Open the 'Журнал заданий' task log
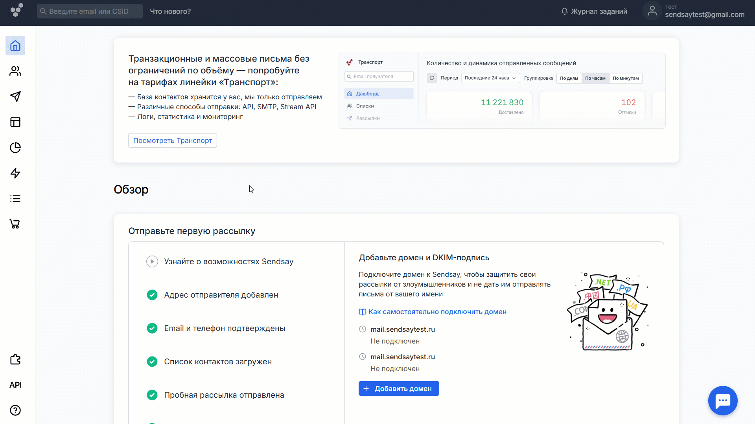This screenshot has width=755, height=424. click(594, 11)
